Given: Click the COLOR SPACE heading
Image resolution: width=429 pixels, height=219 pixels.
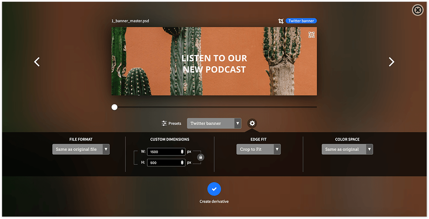Looking at the screenshot, I should coord(347,139).
